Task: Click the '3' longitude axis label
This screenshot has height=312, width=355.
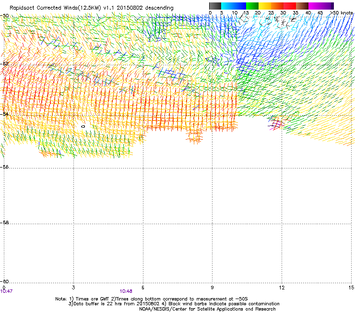Action: [73, 288]
